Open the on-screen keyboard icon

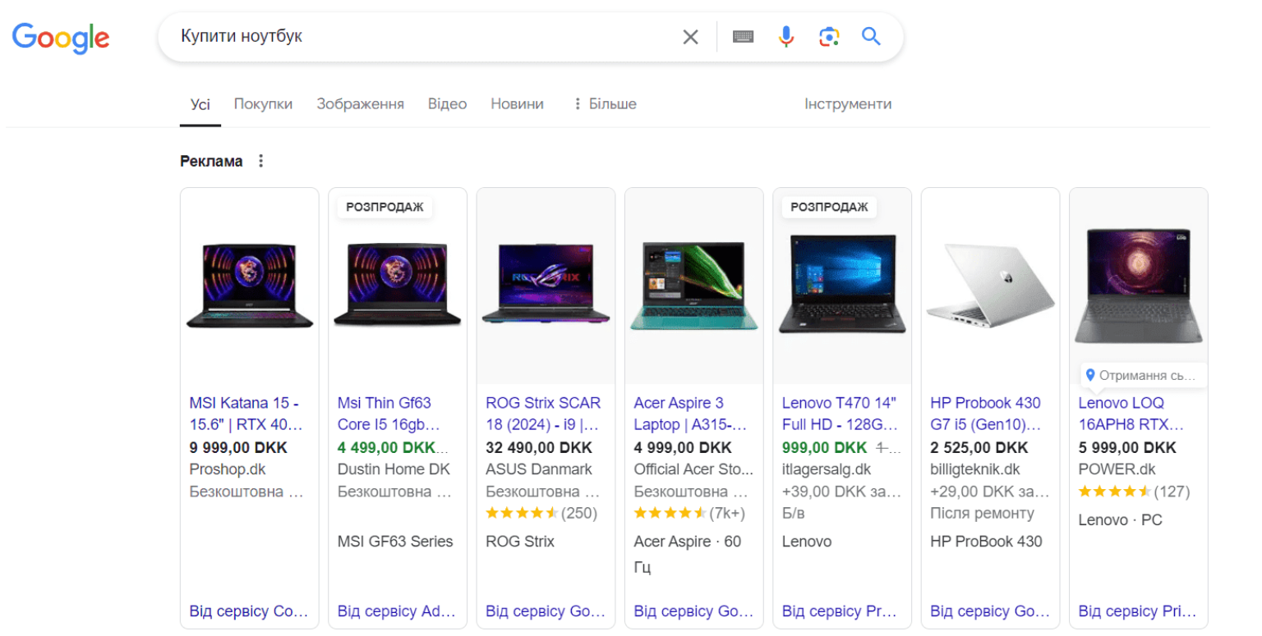pos(744,37)
